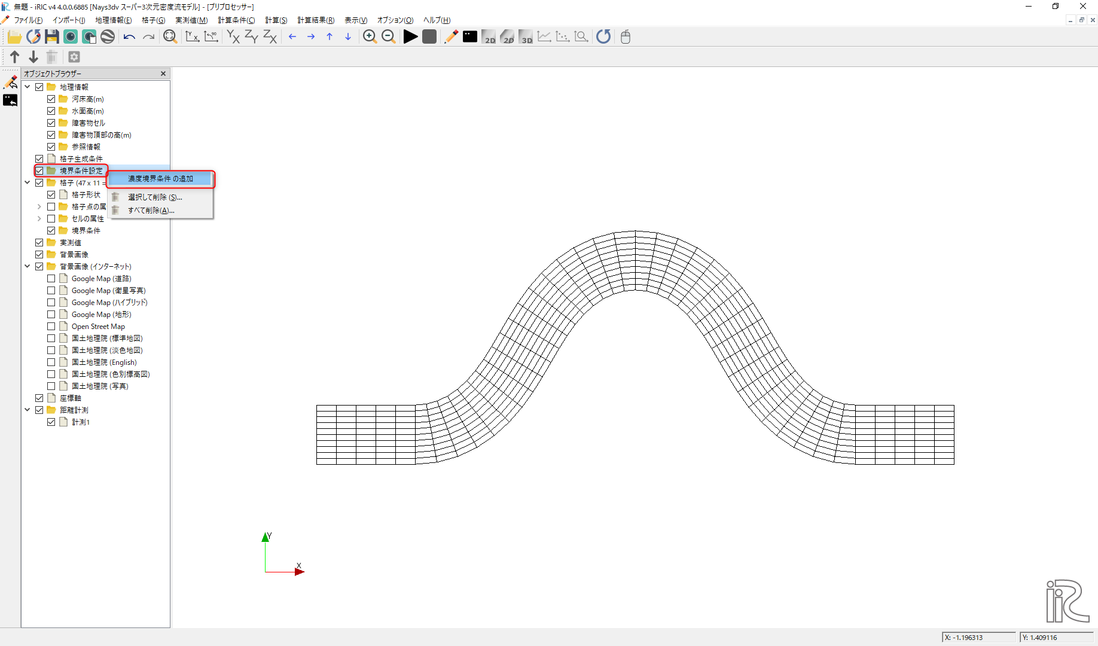Select the 実測値 folder item

(71, 243)
